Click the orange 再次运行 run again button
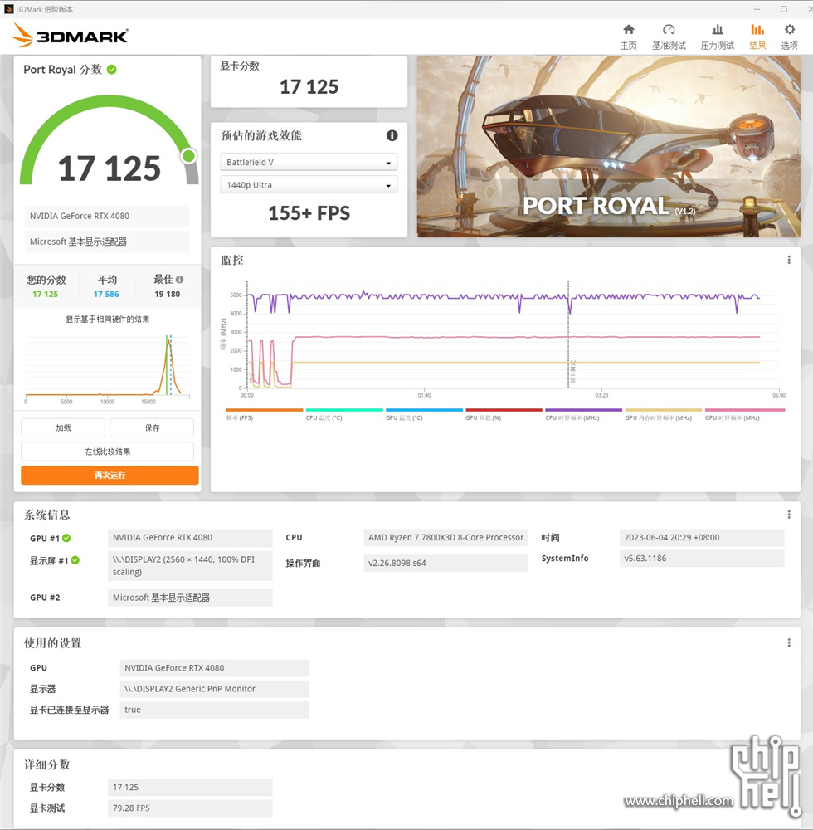 point(110,476)
